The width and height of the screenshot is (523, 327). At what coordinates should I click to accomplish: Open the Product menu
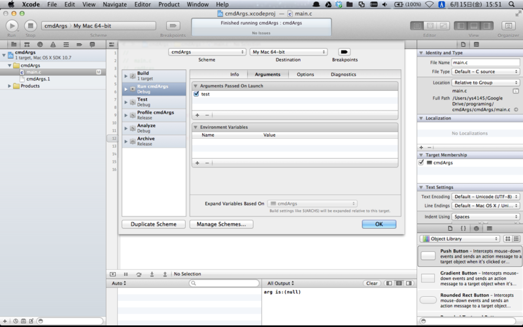169,5
